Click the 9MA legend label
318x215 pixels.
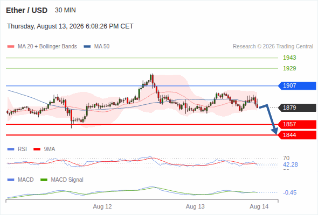click(x=50, y=149)
